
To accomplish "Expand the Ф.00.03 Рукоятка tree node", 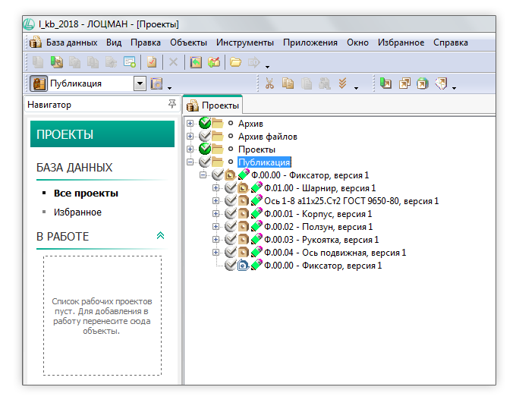I will pos(216,240).
